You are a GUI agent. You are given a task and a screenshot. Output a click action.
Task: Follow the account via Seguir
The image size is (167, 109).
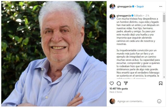(140, 7)
